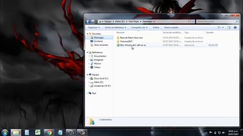Select the Base de Datos Geso new folder icon
Viewport: 243px width, 136px height.
pos(118,38)
